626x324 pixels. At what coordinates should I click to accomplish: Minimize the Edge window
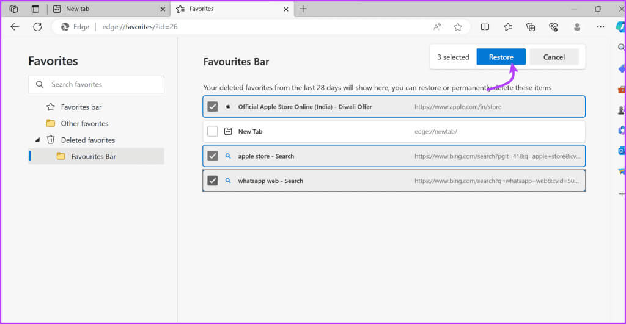[x=575, y=9]
